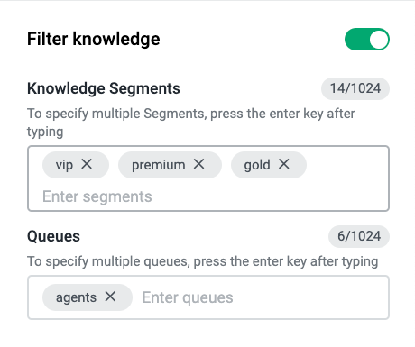This screenshot has height=347, width=415.
Task: Select the vip chip label
Action: [x=64, y=165]
